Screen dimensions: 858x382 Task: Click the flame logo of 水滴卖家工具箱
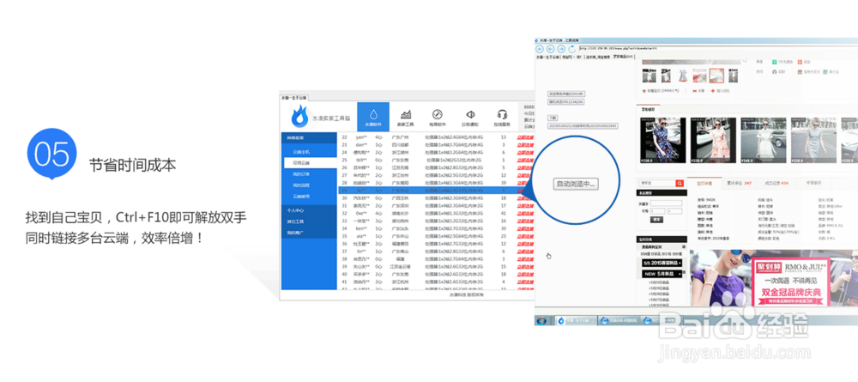pos(299,116)
